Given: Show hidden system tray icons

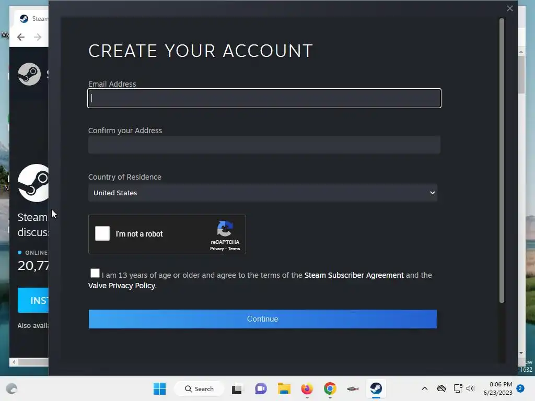Looking at the screenshot, I should (424, 388).
